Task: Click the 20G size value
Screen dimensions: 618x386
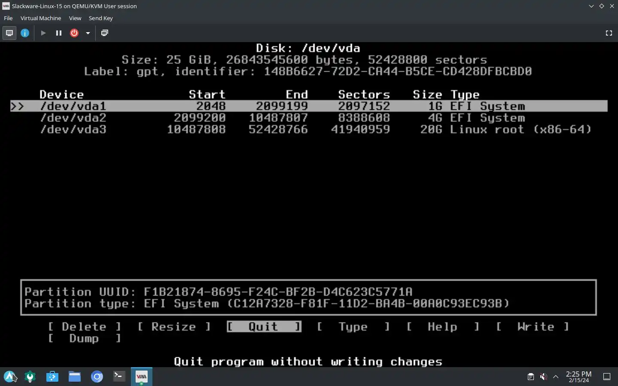Action: [431, 129]
